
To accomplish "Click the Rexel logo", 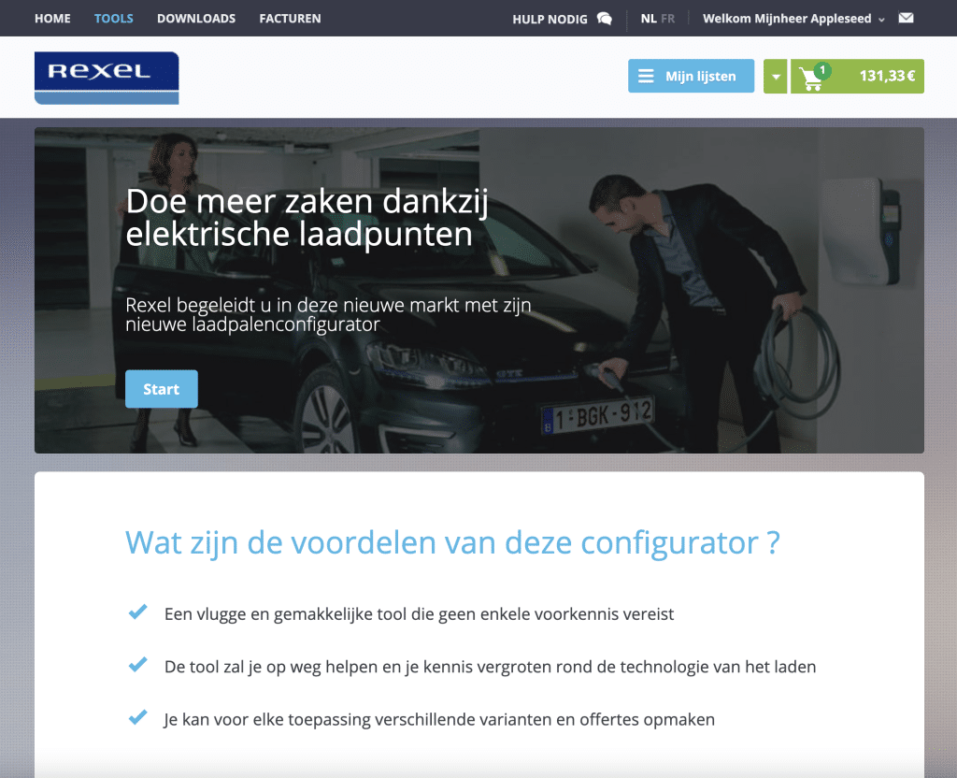I will 107,79.
